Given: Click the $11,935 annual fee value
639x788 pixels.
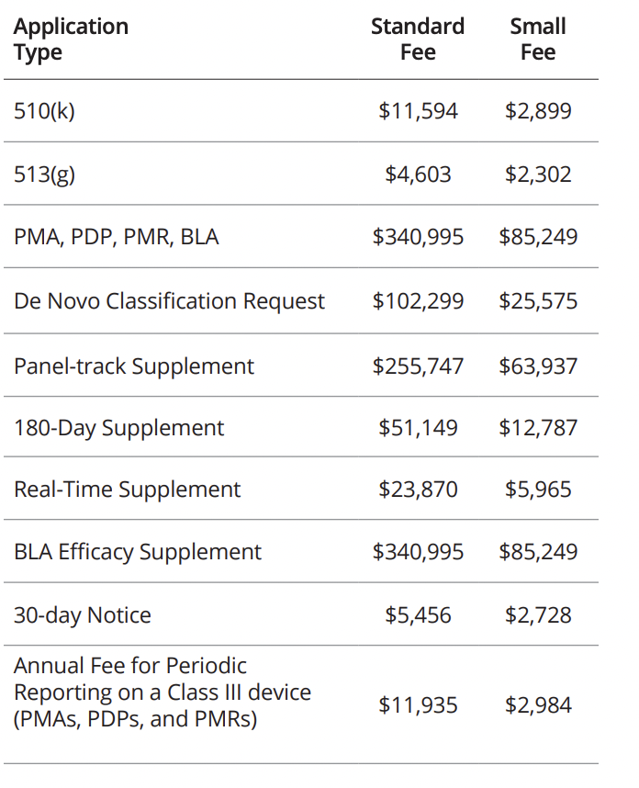Looking at the screenshot, I should click(418, 705).
